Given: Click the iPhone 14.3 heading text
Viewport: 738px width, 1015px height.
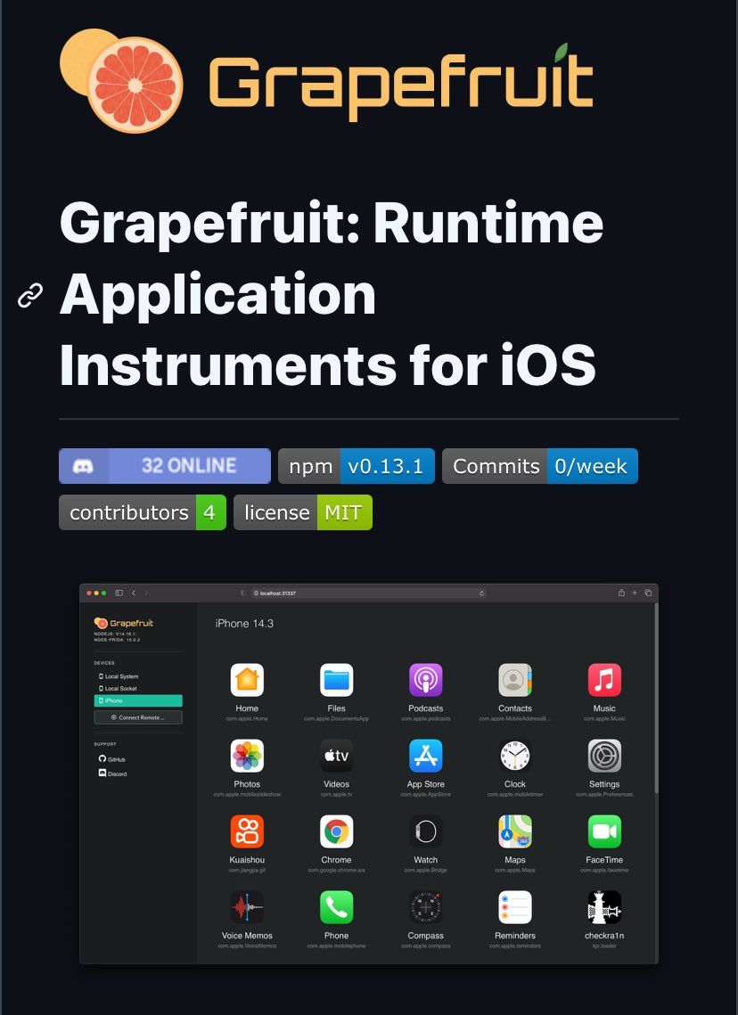Looking at the screenshot, I should pyautogui.click(x=244, y=624).
